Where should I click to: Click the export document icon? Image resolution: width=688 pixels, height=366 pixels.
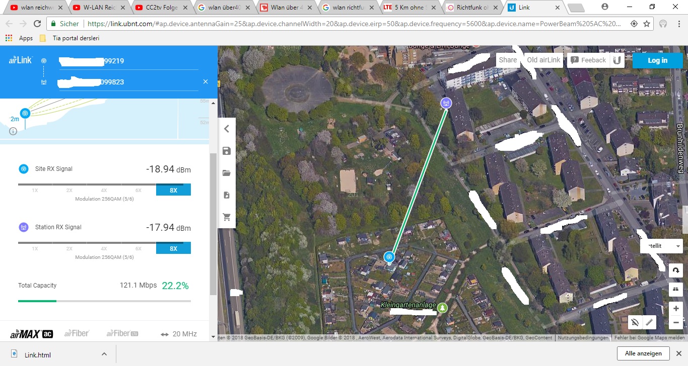click(227, 195)
